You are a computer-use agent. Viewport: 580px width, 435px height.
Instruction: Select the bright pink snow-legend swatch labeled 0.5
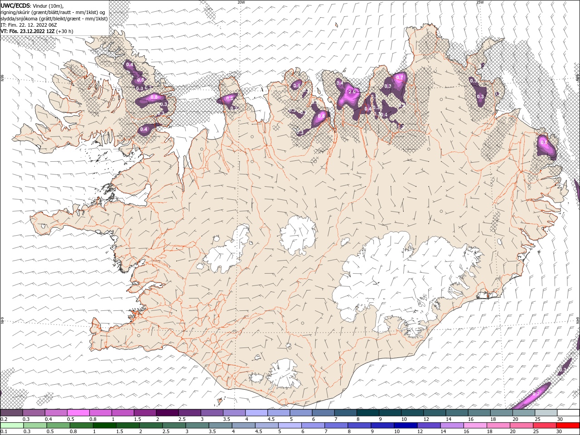click(78, 413)
